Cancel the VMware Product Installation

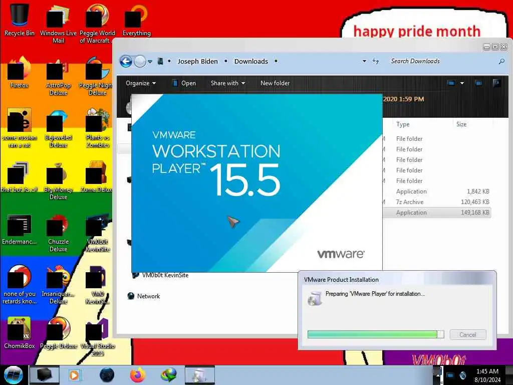click(x=468, y=334)
